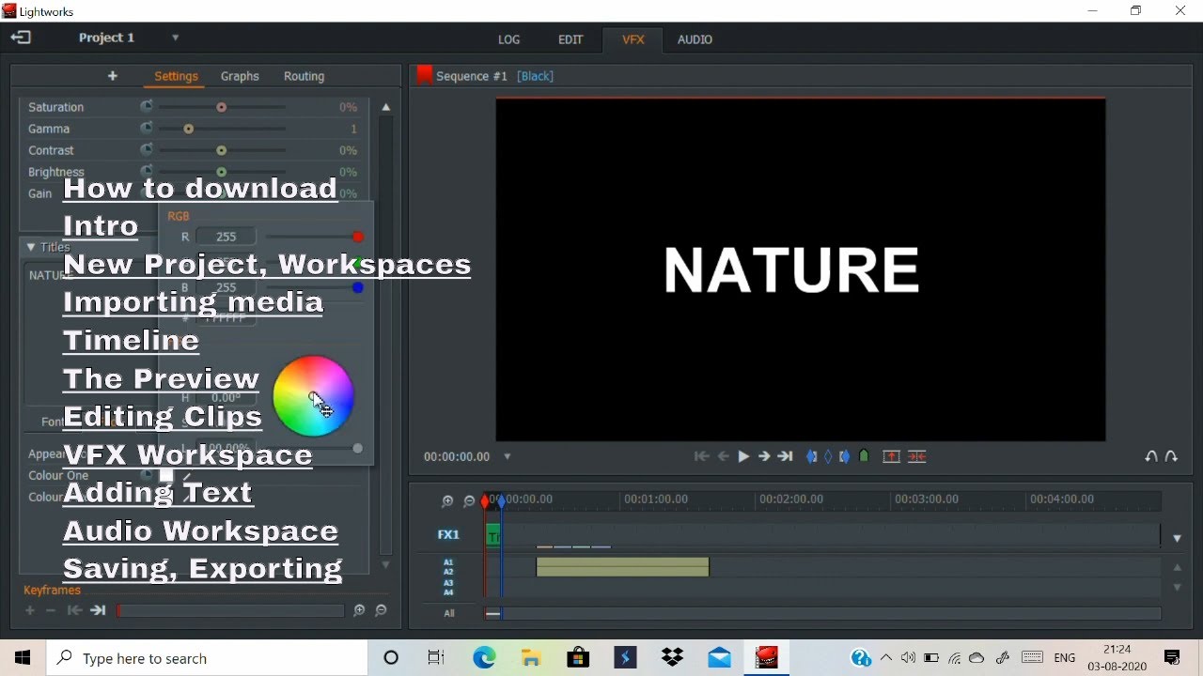Clear the marks with the hollow diamond icon
This screenshot has height=676, width=1203.
click(828, 457)
